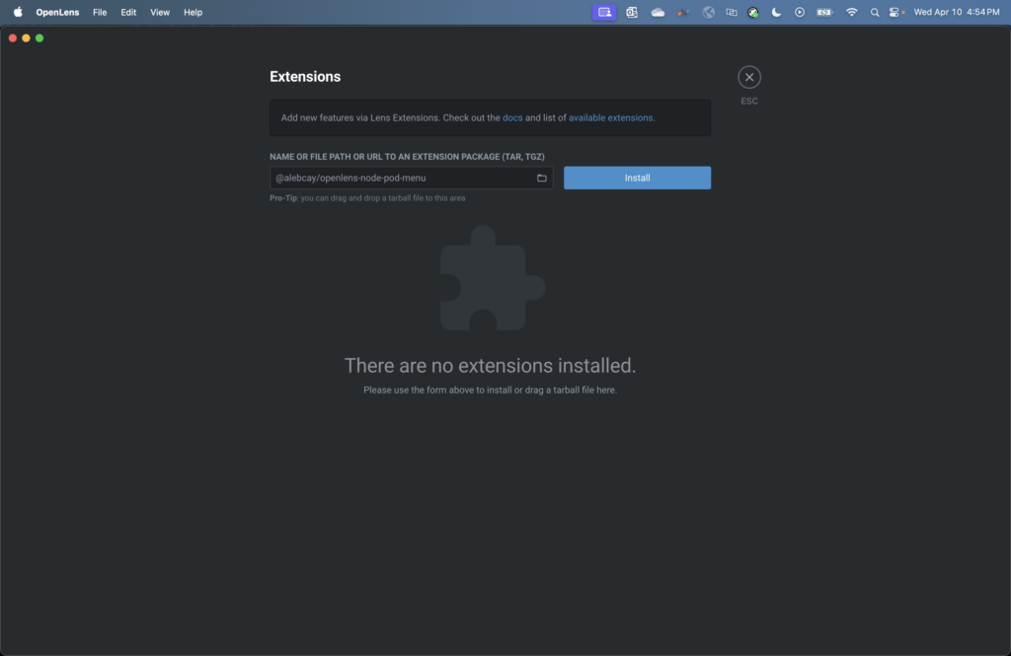The width and height of the screenshot is (1011, 656).
Task: Open the Help menu
Action: (x=194, y=12)
